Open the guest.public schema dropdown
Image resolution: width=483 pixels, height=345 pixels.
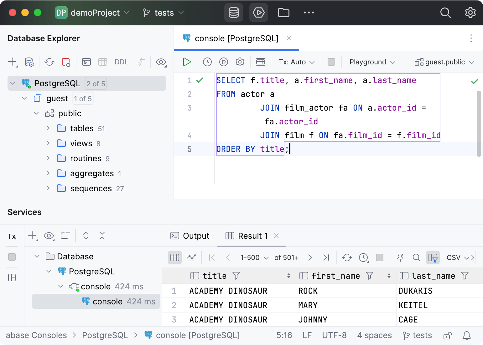444,62
